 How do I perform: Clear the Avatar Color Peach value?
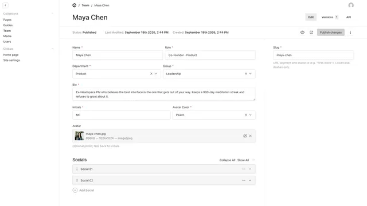click(246, 115)
